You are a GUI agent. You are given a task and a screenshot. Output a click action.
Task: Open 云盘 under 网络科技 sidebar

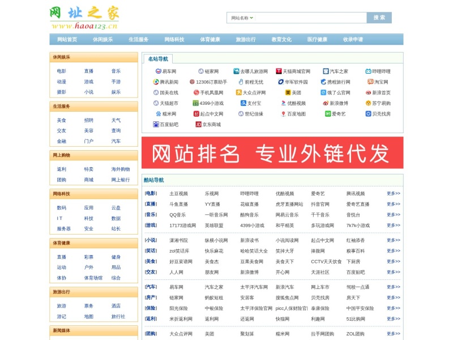click(116, 207)
